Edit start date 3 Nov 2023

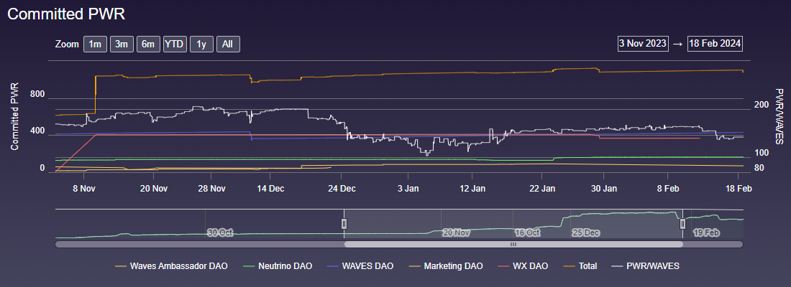(x=643, y=44)
